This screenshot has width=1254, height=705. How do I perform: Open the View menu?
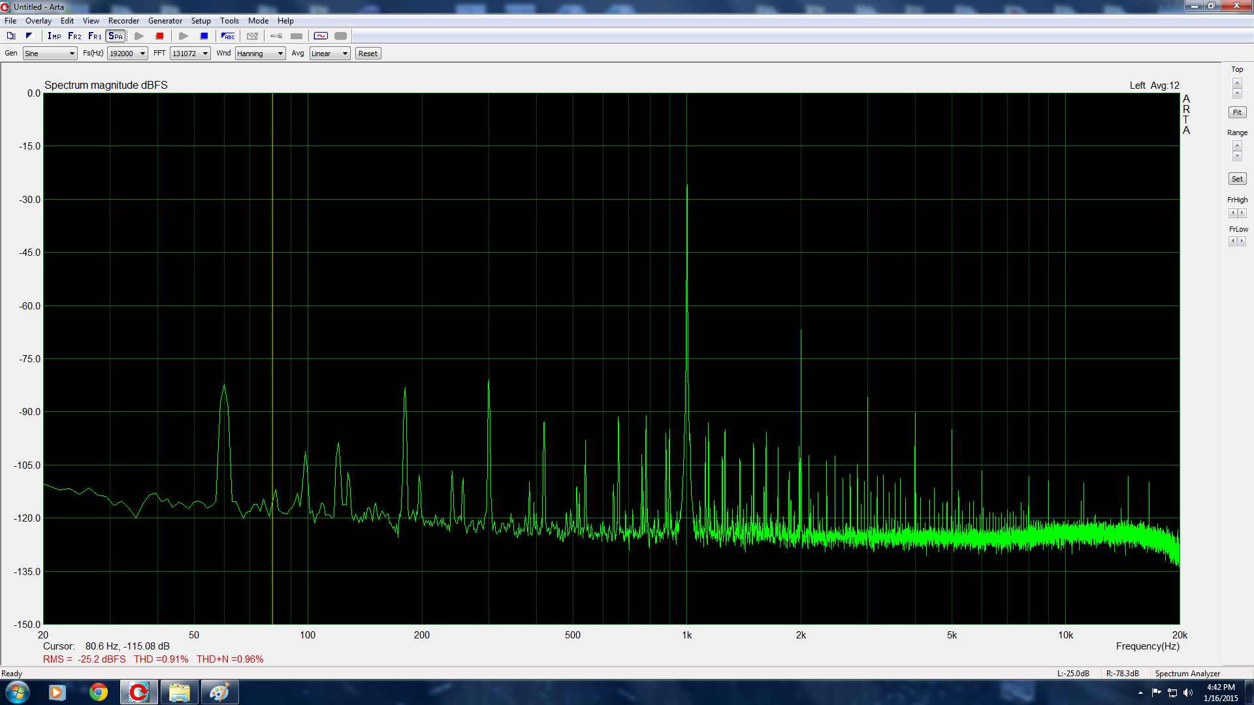(x=91, y=21)
